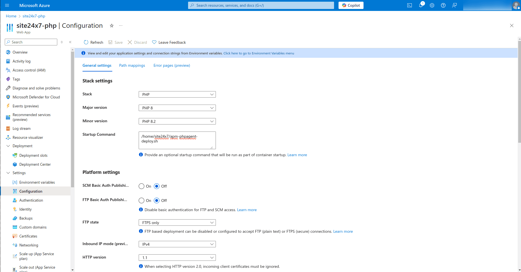Image resolution: width=521 pixels, height=272 pixels.
Task: Open Environment variables settings
Action: [37, 182]
